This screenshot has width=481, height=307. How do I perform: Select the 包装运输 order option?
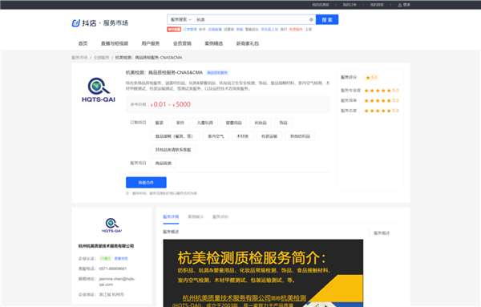pos(269,136)
